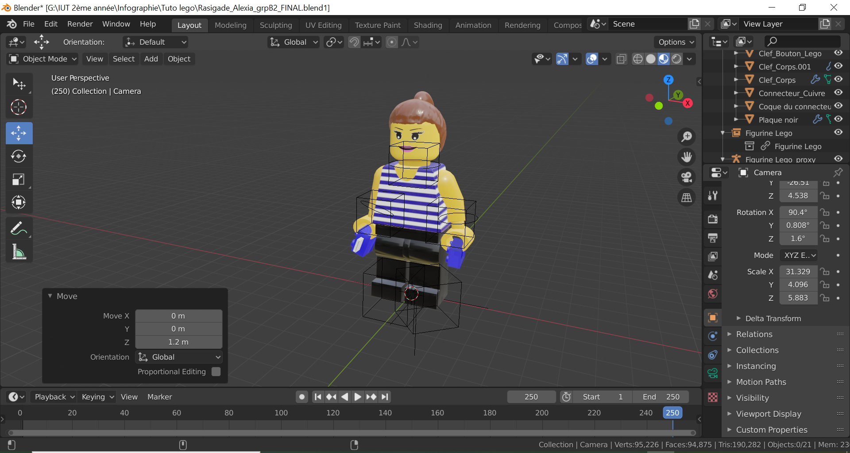Toggle the camera view icon
This screenshot has width=850, height=453.
tap(687, 177)
